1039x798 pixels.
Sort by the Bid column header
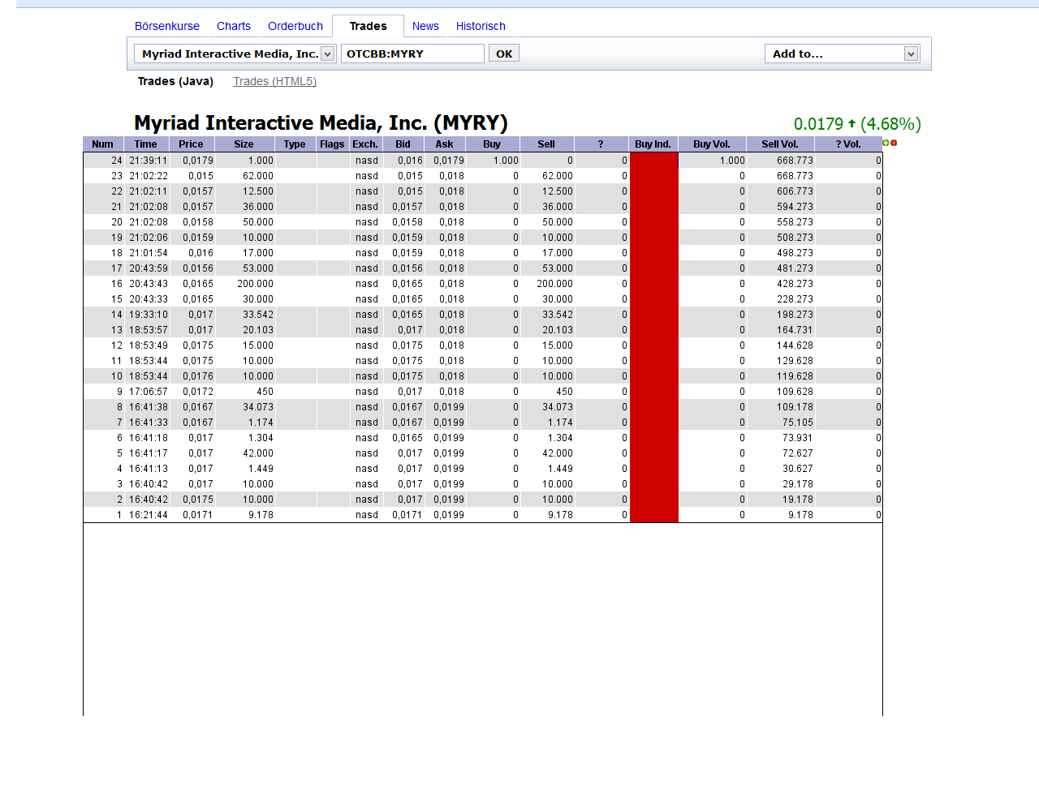pyautogui.click(x=403, y=144)
